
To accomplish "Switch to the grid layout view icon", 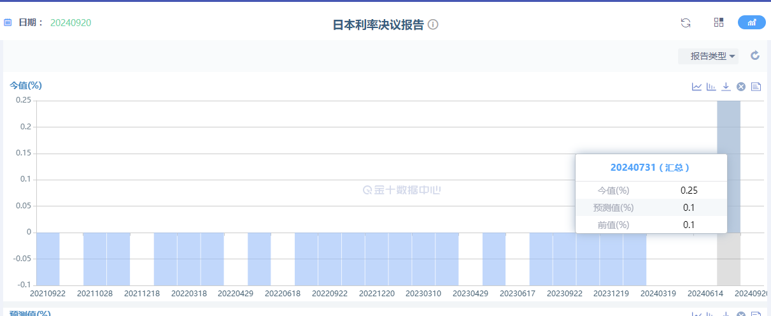I will click(x=719, y=23).
